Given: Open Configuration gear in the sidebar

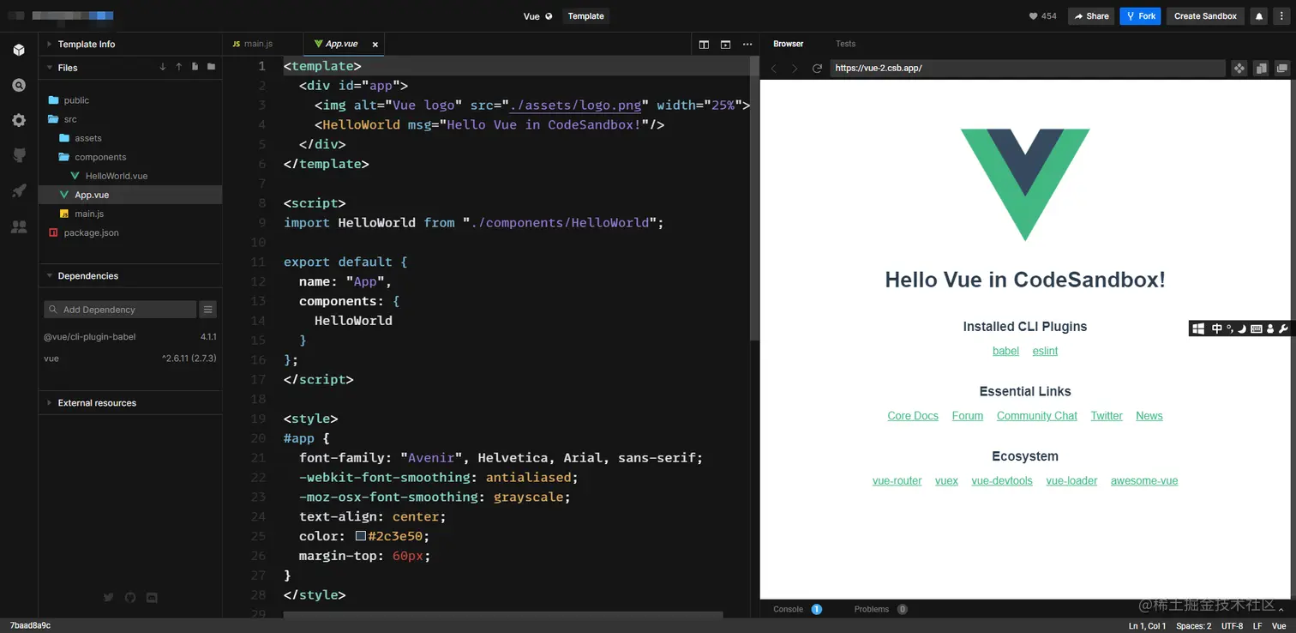Looking at the screenshot, I should 19,120.
